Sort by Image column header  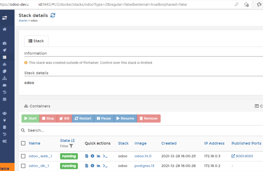(x=140, y=143)
